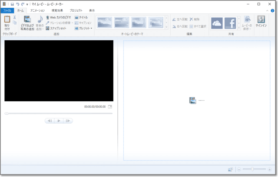Click the 貼り付け paste icon

pos(7,20)
